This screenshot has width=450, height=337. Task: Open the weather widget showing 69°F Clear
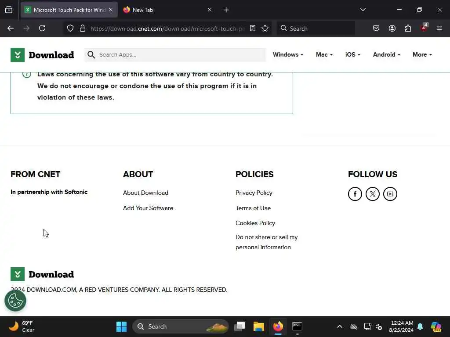pyautogui.click(x=22, y=326)
